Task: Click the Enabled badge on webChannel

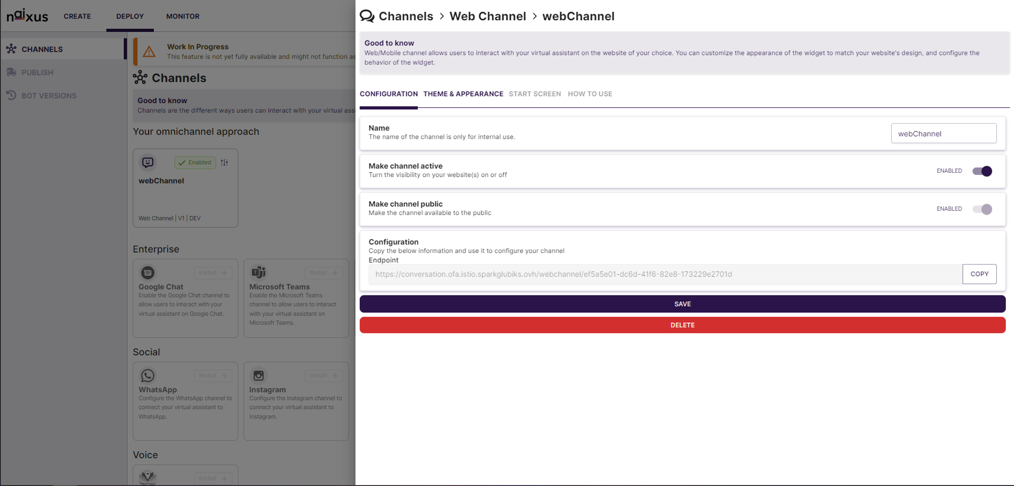Action: click(x=195, y=163)
